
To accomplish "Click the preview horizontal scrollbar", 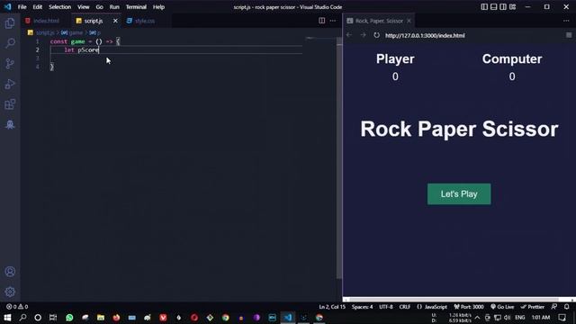I will [x=454, y=300].
